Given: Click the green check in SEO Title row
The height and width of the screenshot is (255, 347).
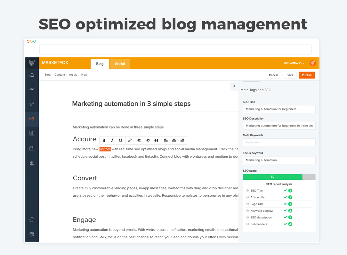Looking at the screenshot, I should point(285,191).
